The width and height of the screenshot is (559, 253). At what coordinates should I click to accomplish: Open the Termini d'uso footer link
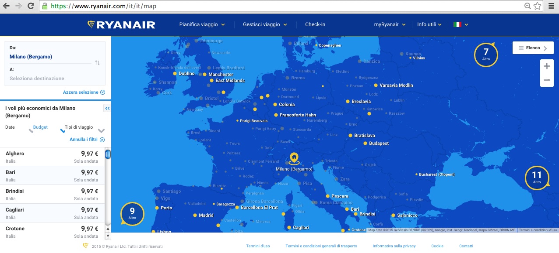click(x=258, y=246)
